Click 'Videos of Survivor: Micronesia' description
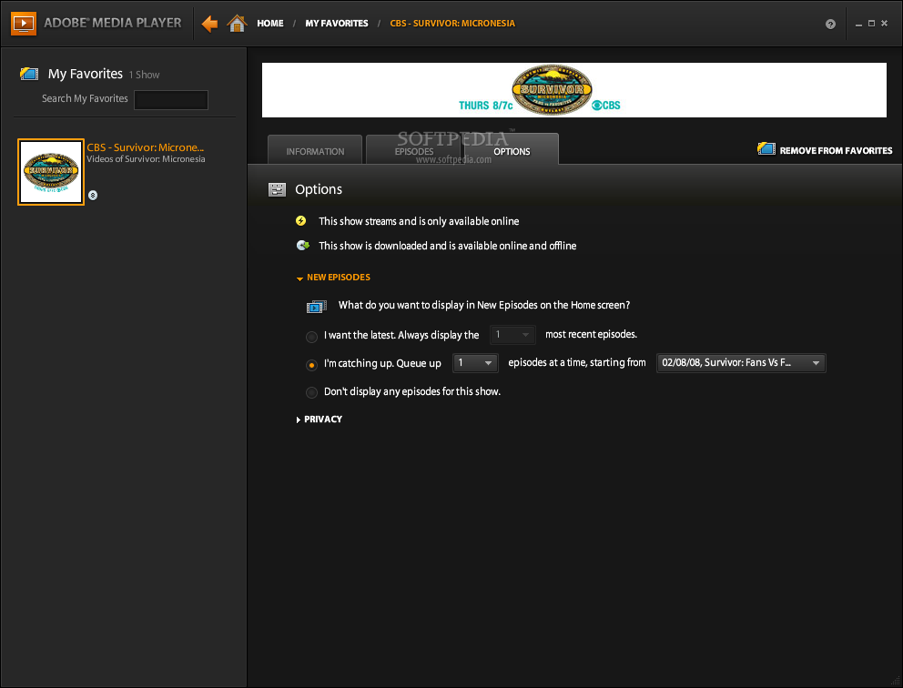 [x=146, y=159]
